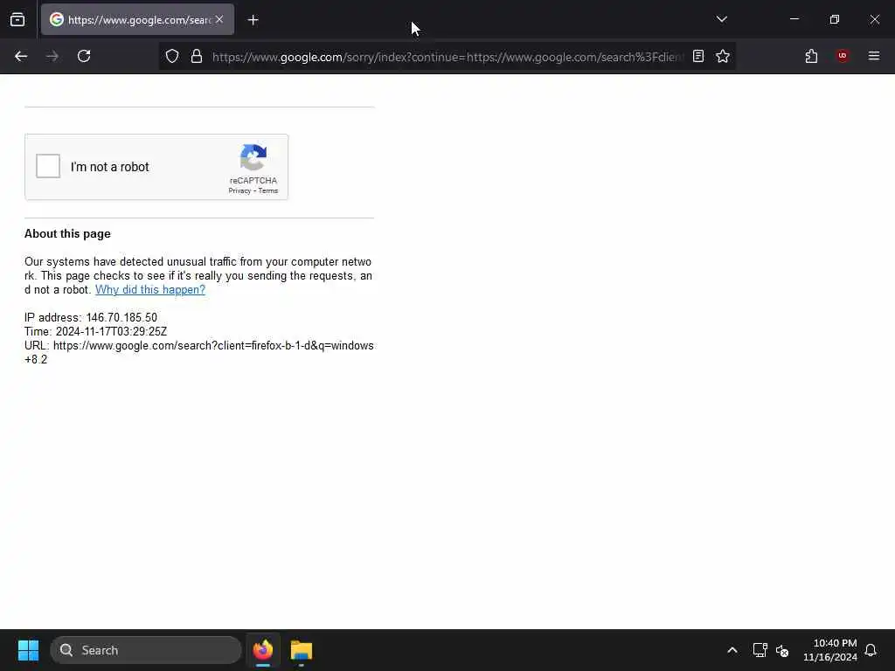Viewport: 895px width, 671px height.
Task: Open the Firefox hamburger application menu
Action: pyautogui.click(x=874, y=56)
